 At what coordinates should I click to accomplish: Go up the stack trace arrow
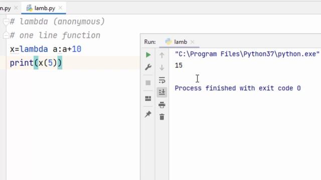[162, 55]
